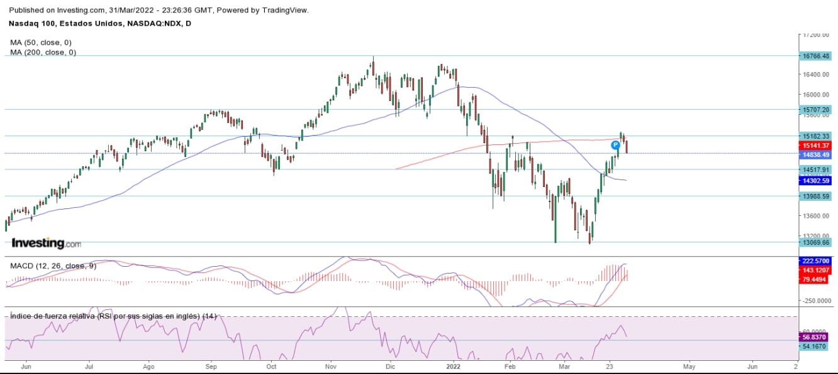838x374 pixels.
Task: Click the 16766.48 price level label
Action: coord(816,55)
